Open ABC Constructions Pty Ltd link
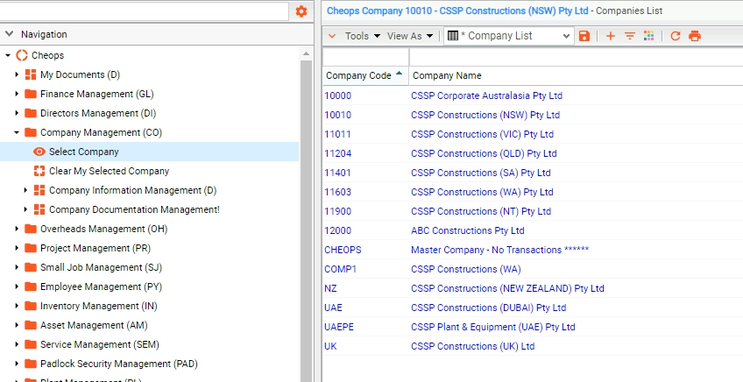The width and height of the screenshot is (743, 382). pos(468,230)
